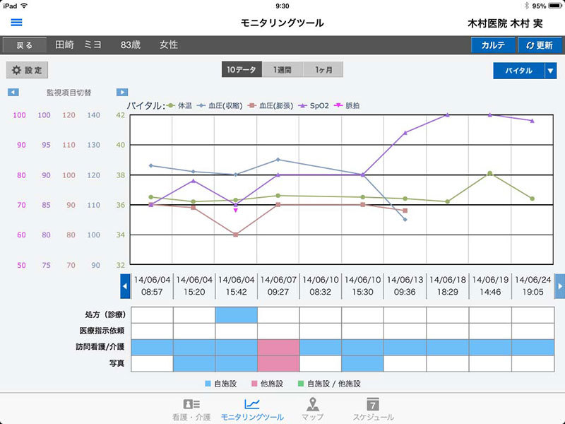Click the 自施設 / 他施設 green legend swatch
565x424 pixels.
(x=301, y=384)
